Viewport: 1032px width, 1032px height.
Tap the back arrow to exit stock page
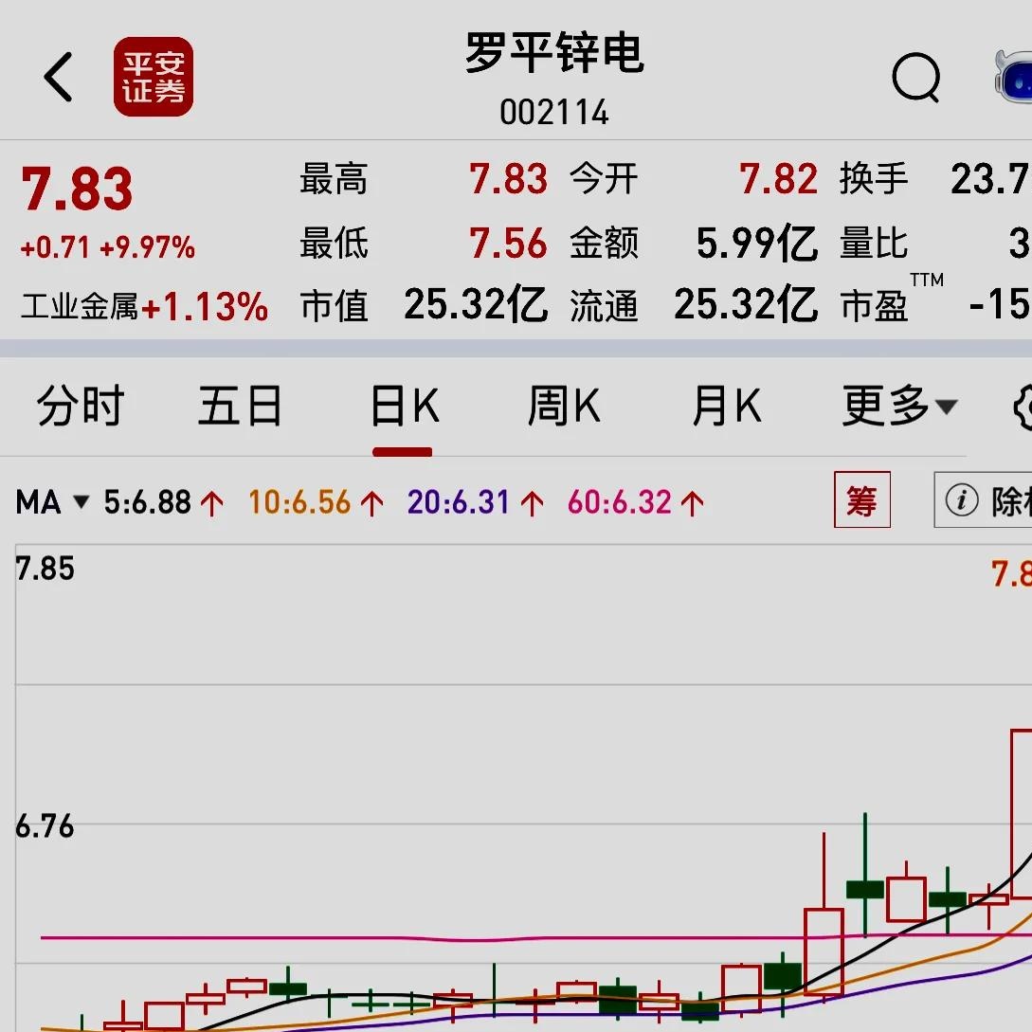click(58, 78)
